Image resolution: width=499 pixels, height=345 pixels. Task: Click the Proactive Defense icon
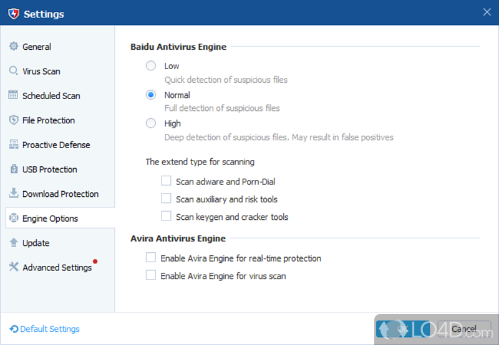[x=14, y=144]
